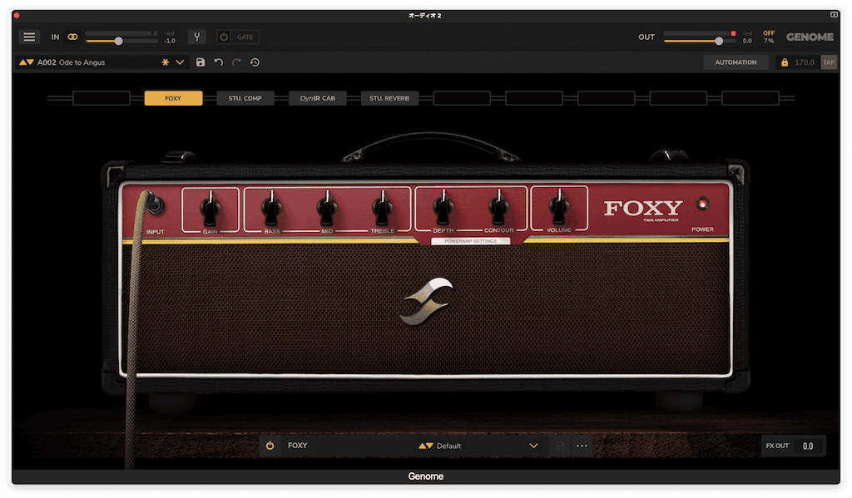Expand the A002 Ode to Angus preset list
Image resolution: width=852 pixels, height=498 pixels.
tap(180, 62)
